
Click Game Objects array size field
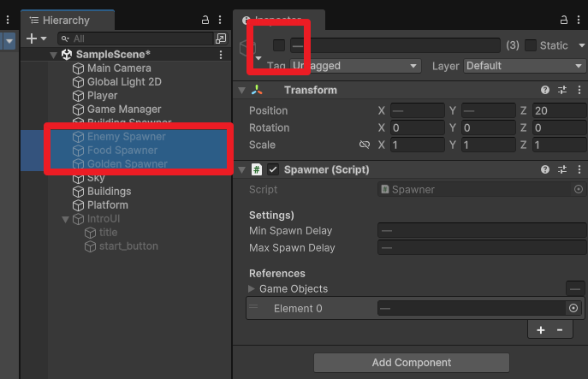coord(575,288)
